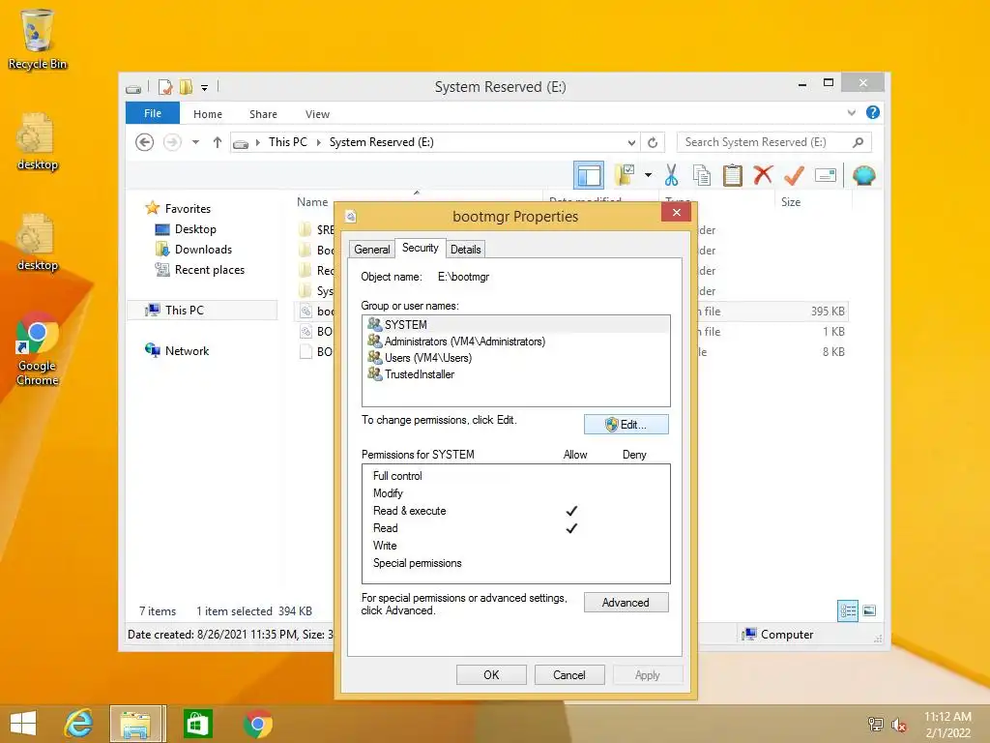Open the Recycle Bin desktop icon
Image resolution: width=990 pixels, height=743 pixels.
click(x=38, y=39)
